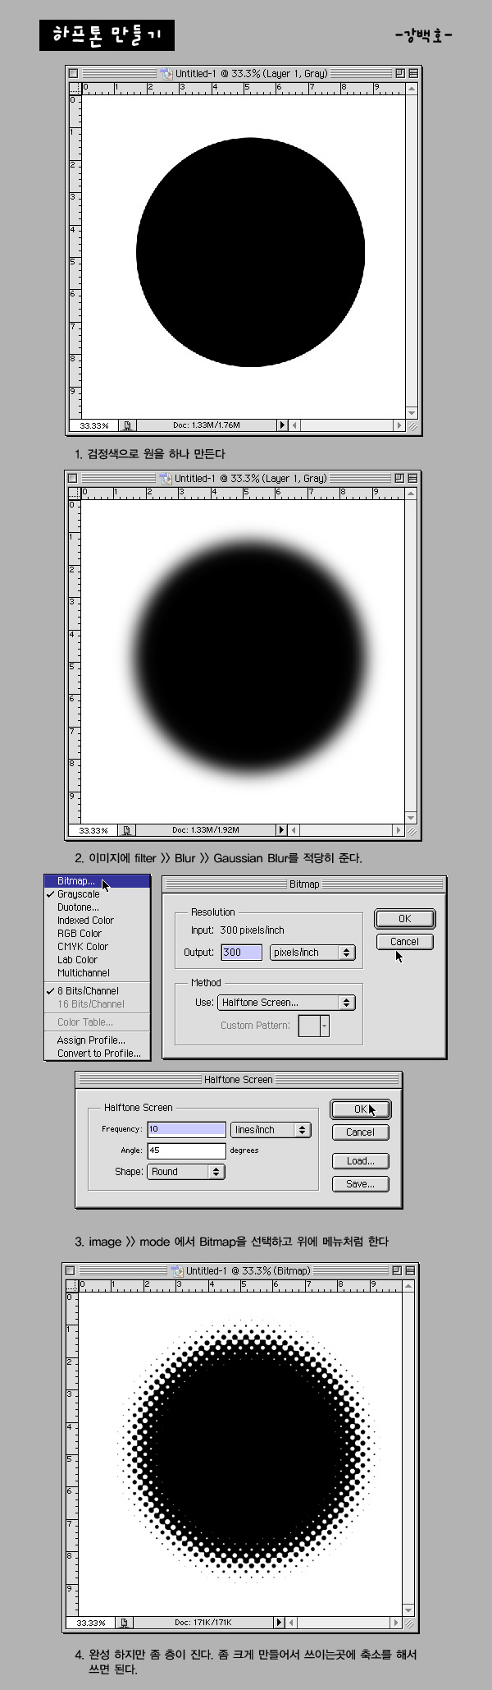Open the pixels/inch unit dropdown

pos(312,953)
